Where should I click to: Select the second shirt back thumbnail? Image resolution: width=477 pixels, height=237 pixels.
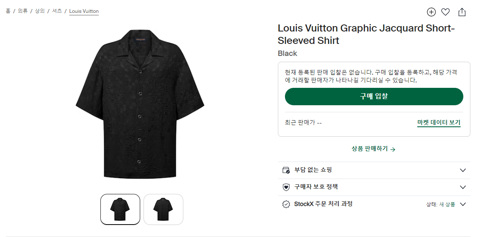click(x=163, y=209)
